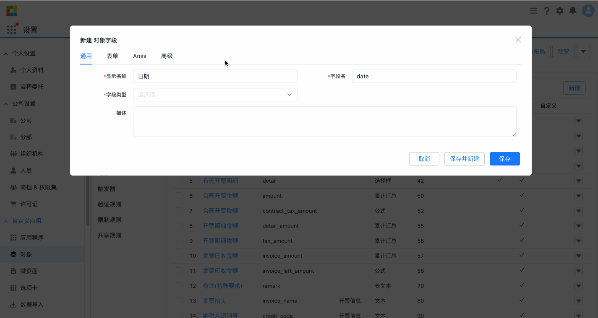Image resolution: width=598 pixels, height=318 pixels.
Task: Switch to the 表单 tab
Action: [112, 56]
